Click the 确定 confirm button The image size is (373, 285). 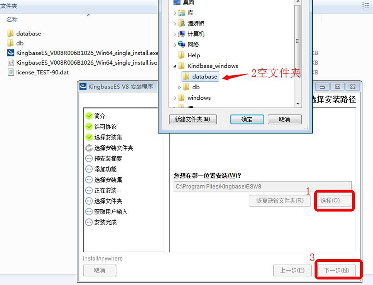click(x=247, y=119)
